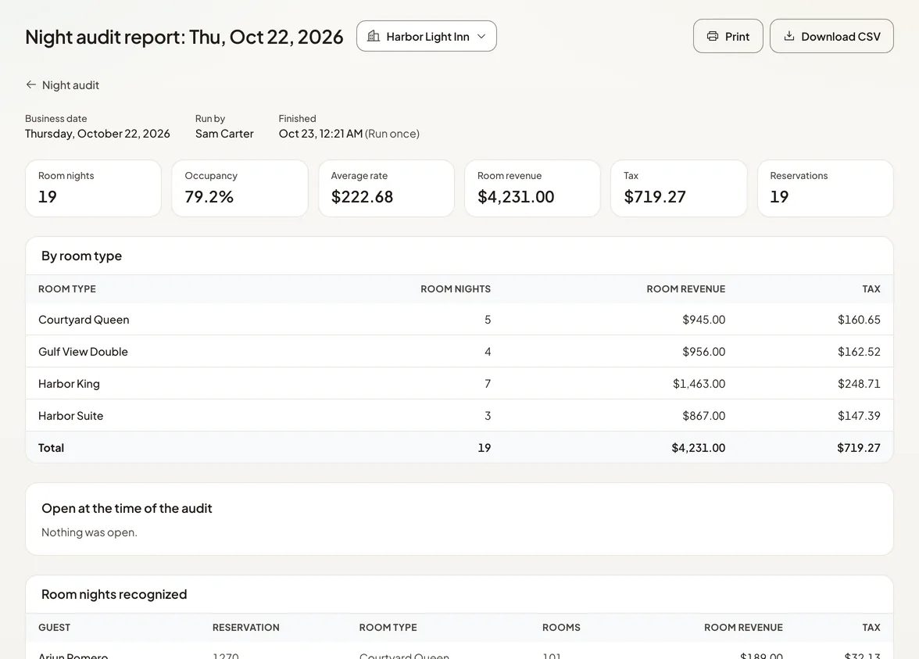Click the ROOMS column header

point(561,627)
